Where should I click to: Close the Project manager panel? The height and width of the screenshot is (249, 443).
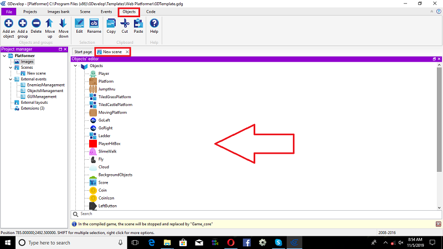[65, 49]
